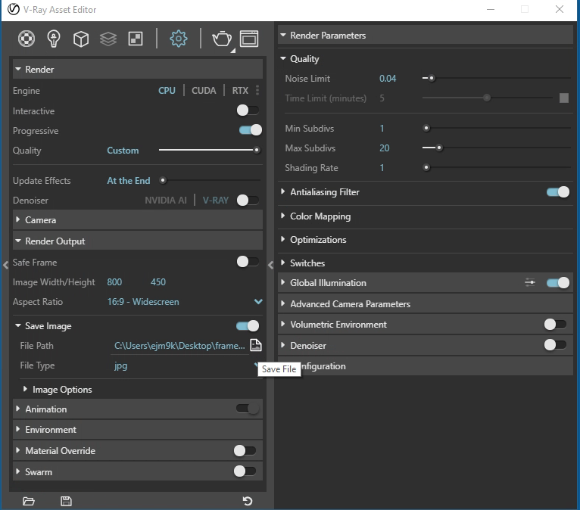The width and height of the screenshot is (580, 510).
Task: Select the CUDA engine
Action: tap(204, 90)
